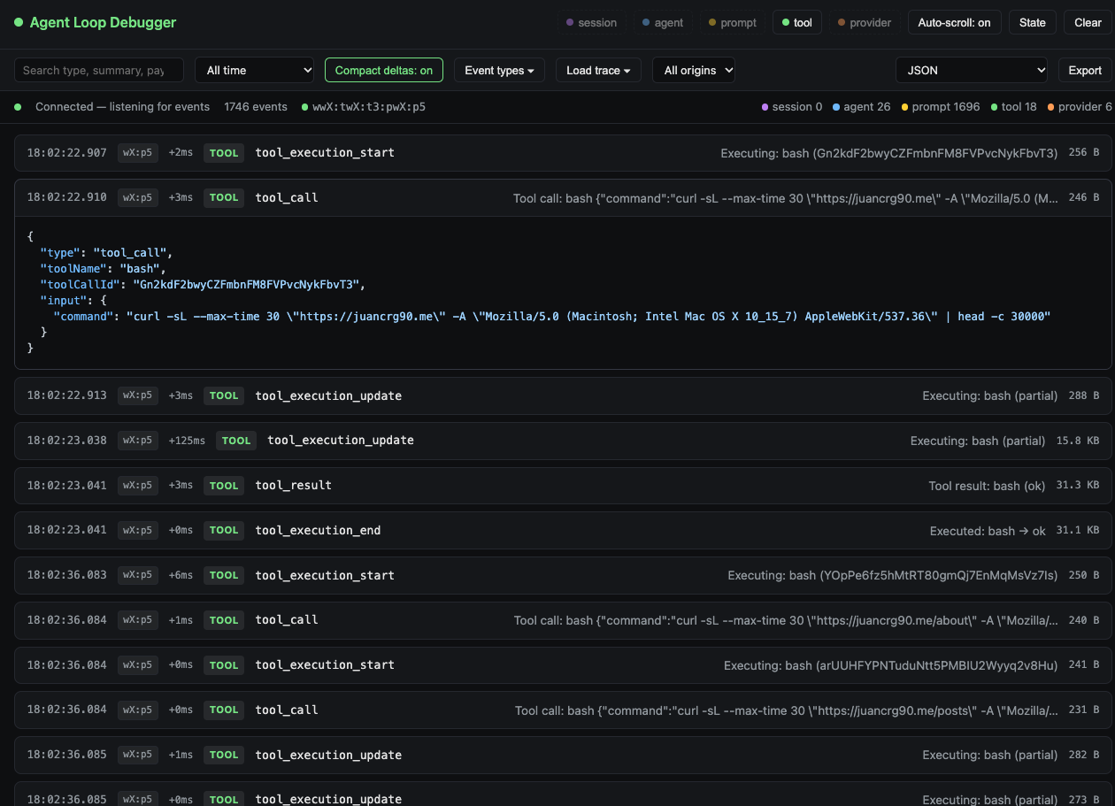This screenshot has height=806, width=1115.
Task: Toggle the provider filter chip
Action: pyautogui.click(x=865, y=22)
